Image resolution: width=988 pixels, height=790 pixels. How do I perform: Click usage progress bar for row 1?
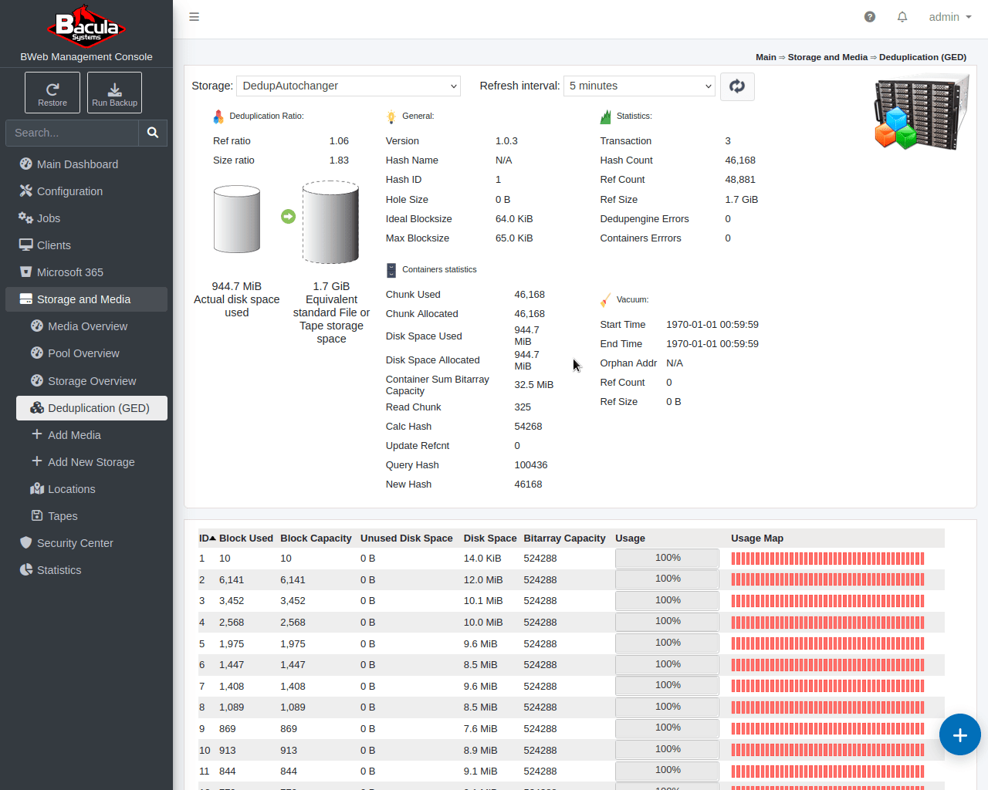(667, 558)
